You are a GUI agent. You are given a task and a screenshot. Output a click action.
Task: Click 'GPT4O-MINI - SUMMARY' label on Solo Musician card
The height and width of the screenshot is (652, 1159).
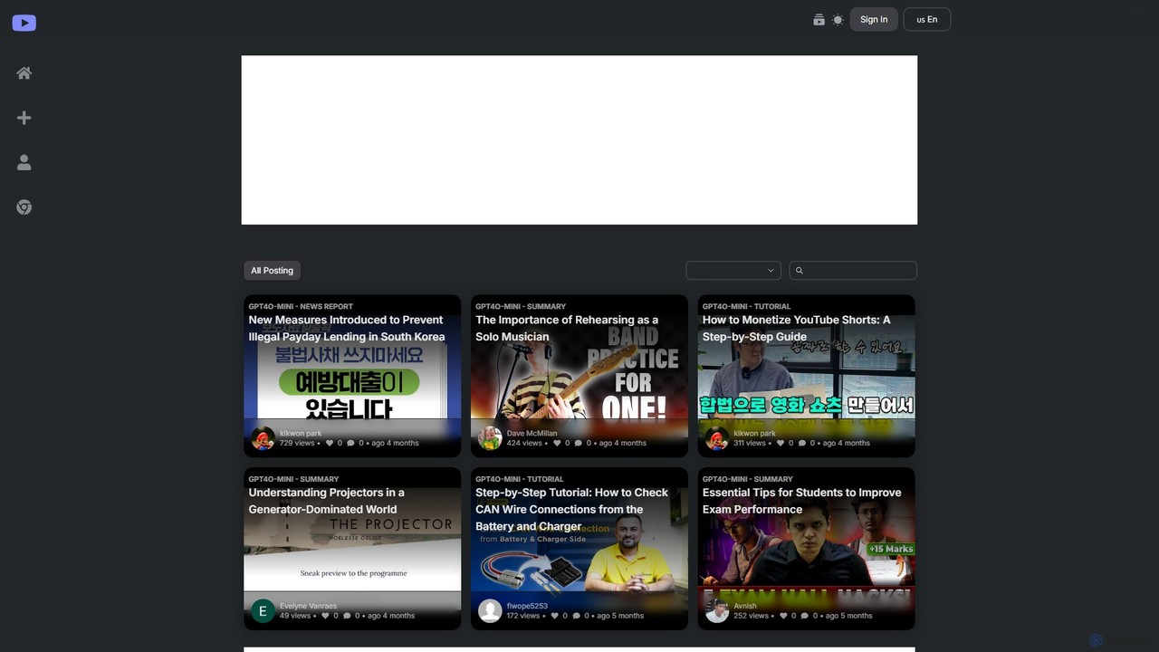coord(521,307)
